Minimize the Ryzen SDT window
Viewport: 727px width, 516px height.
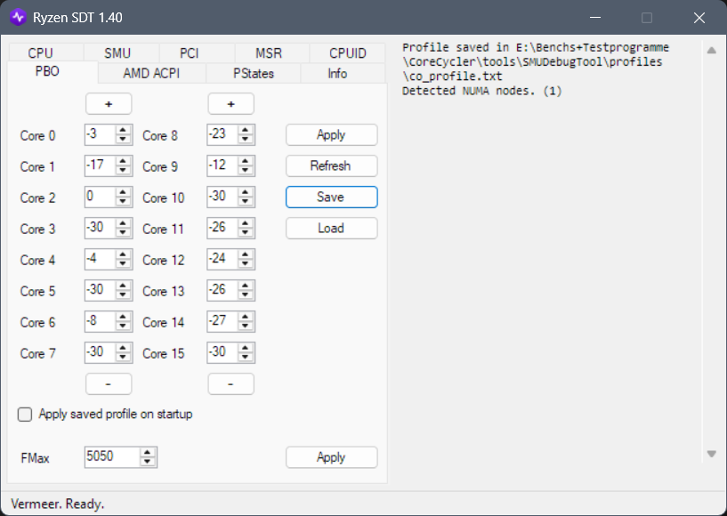595,18
